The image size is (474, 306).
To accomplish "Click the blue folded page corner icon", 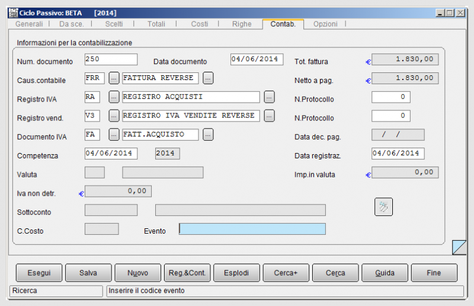I will 459,247.
